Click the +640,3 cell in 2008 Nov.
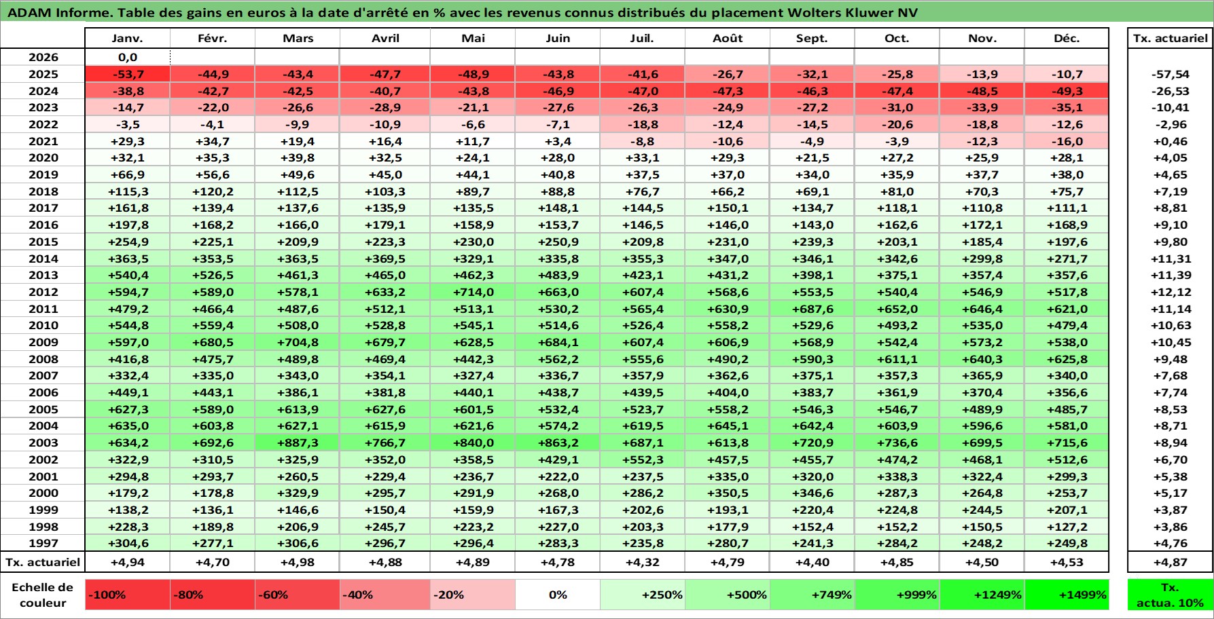The height and width of the screenshot is (619, 1214). pyautogui.click(x=982, y=359)
